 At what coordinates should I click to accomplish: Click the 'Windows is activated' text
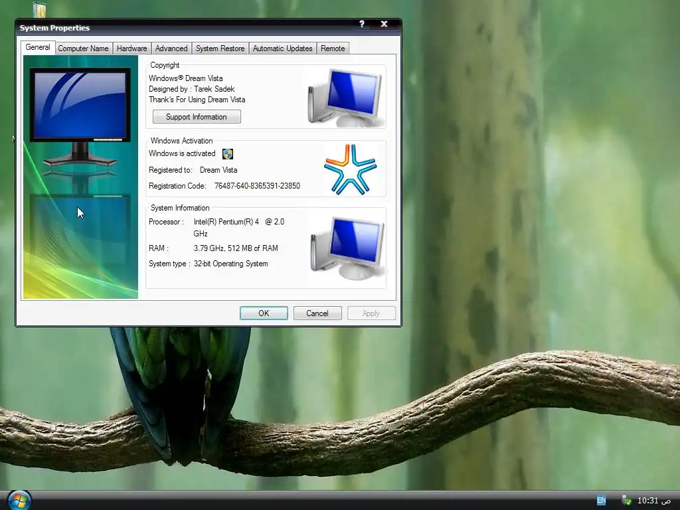click(x=182, y=153)
